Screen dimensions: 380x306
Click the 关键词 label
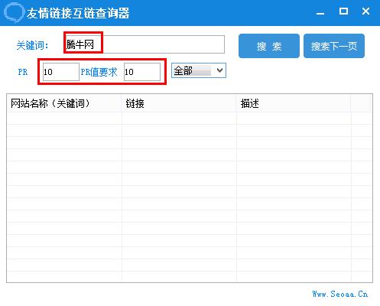pos(32,46)
